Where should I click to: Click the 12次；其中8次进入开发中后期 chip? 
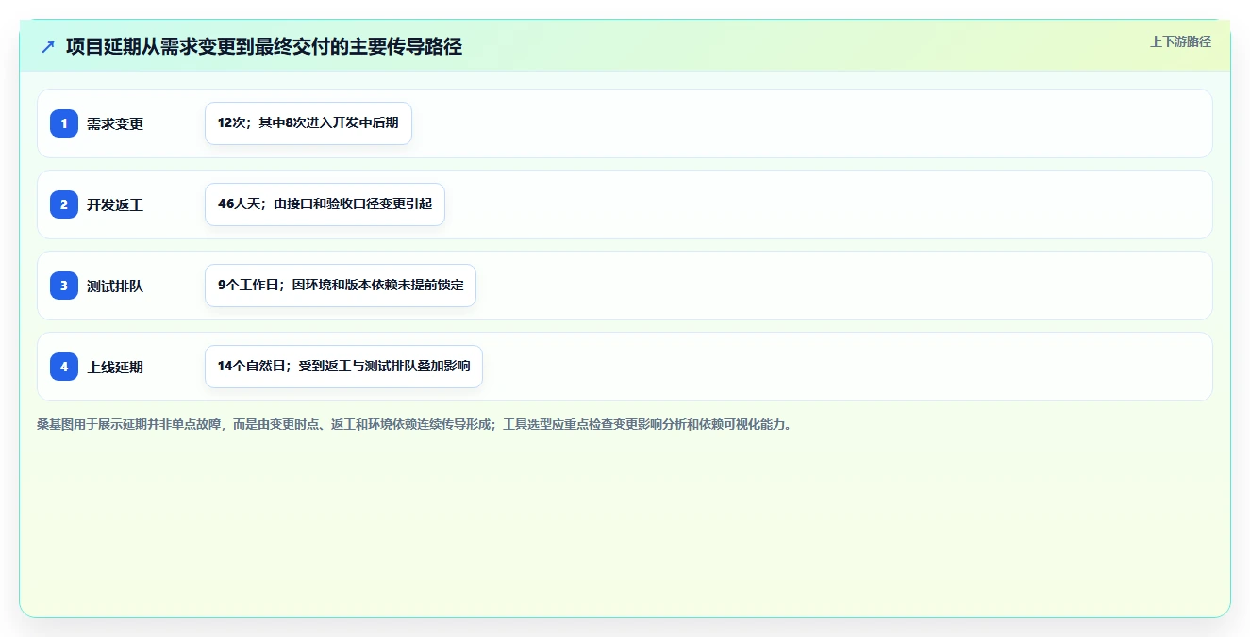(x=308, y=123)
